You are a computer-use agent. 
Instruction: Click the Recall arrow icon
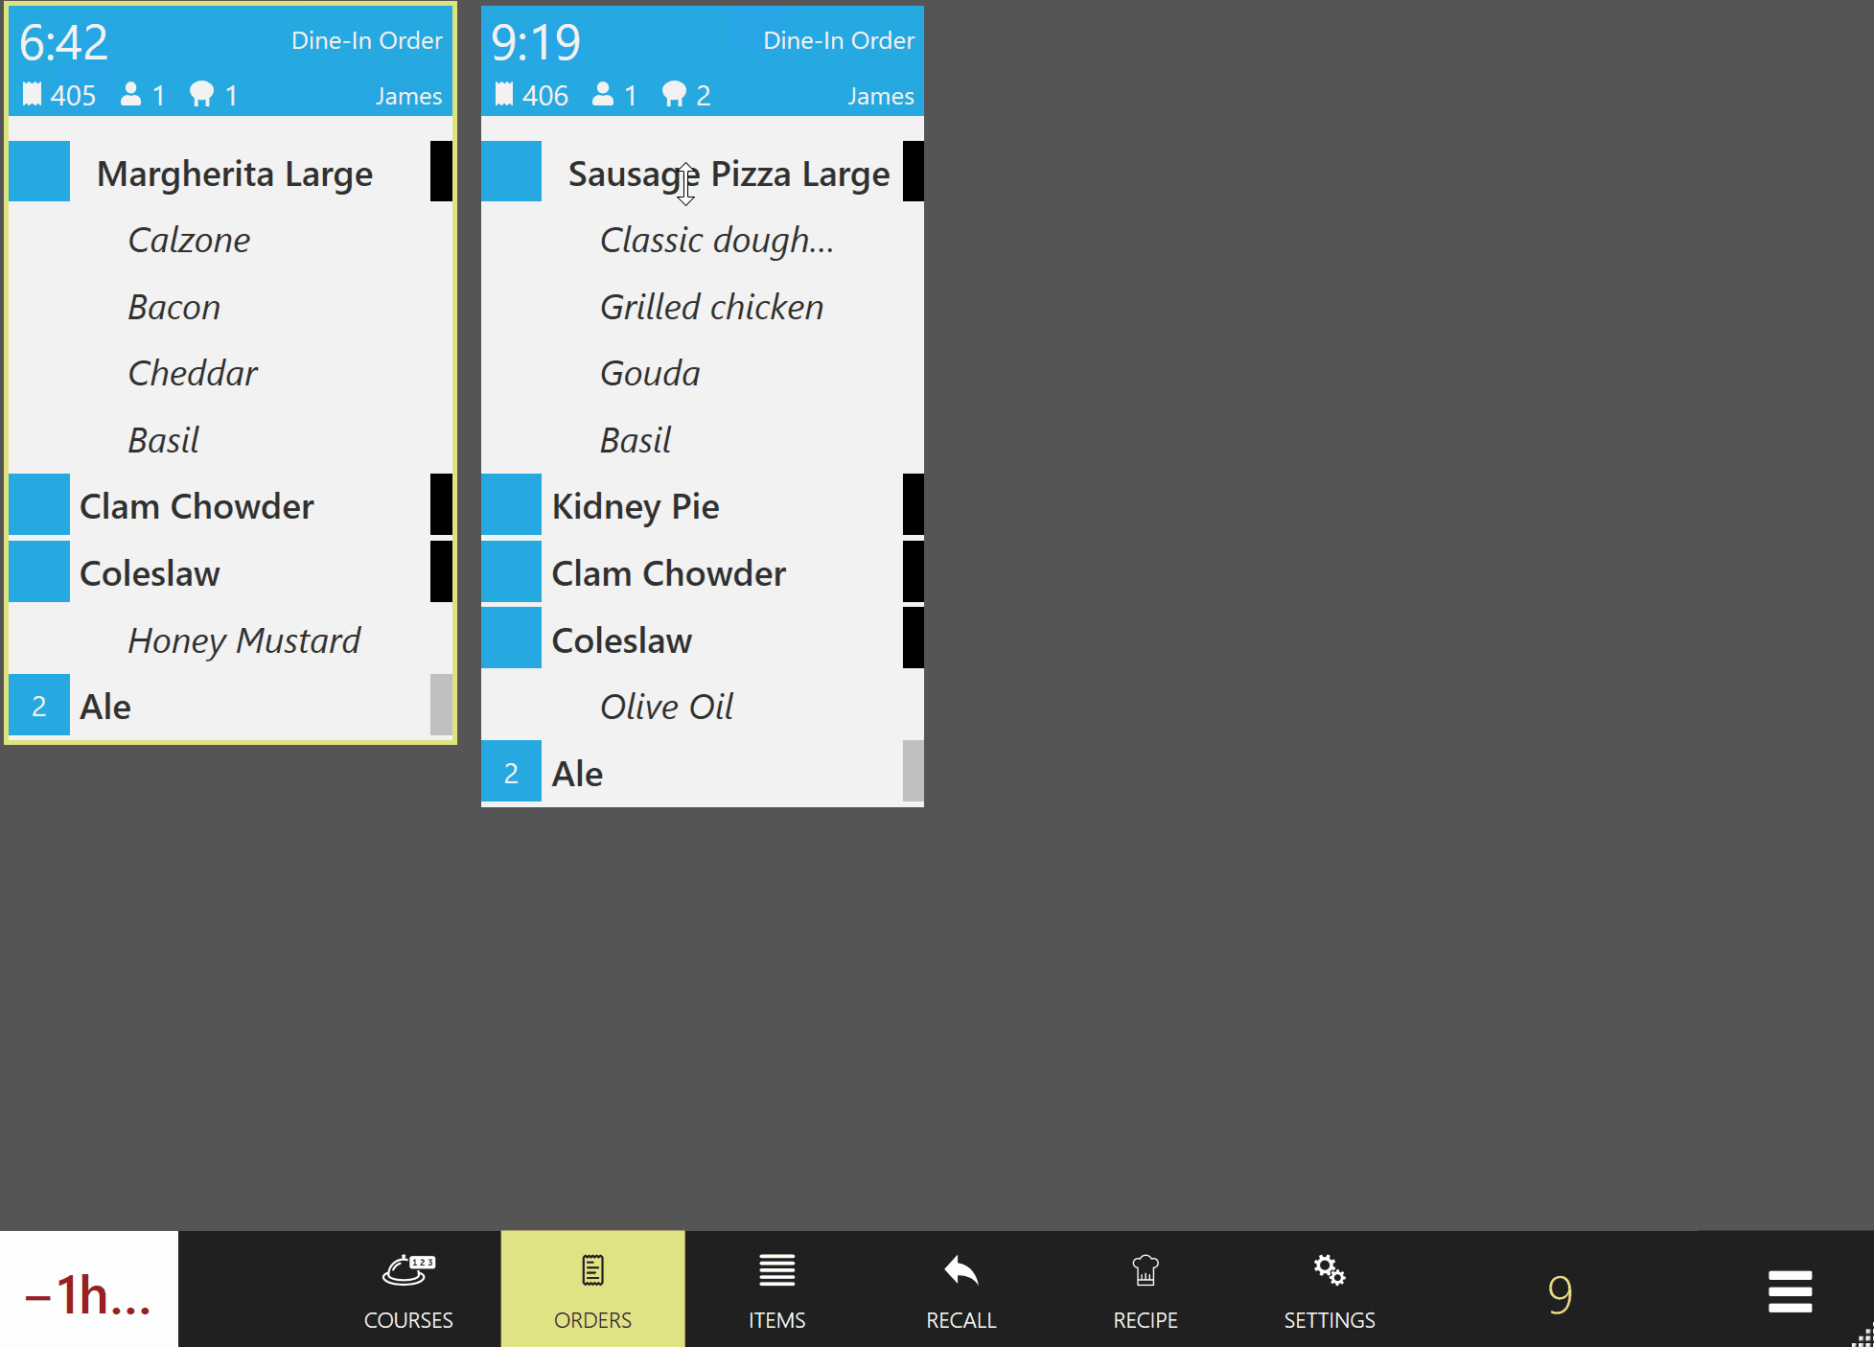[x=960, y=1271]
